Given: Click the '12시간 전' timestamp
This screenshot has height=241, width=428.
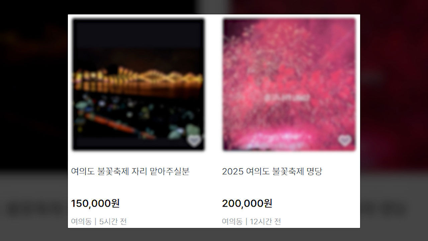Looking at the screenshot, I should pos(265,221).
